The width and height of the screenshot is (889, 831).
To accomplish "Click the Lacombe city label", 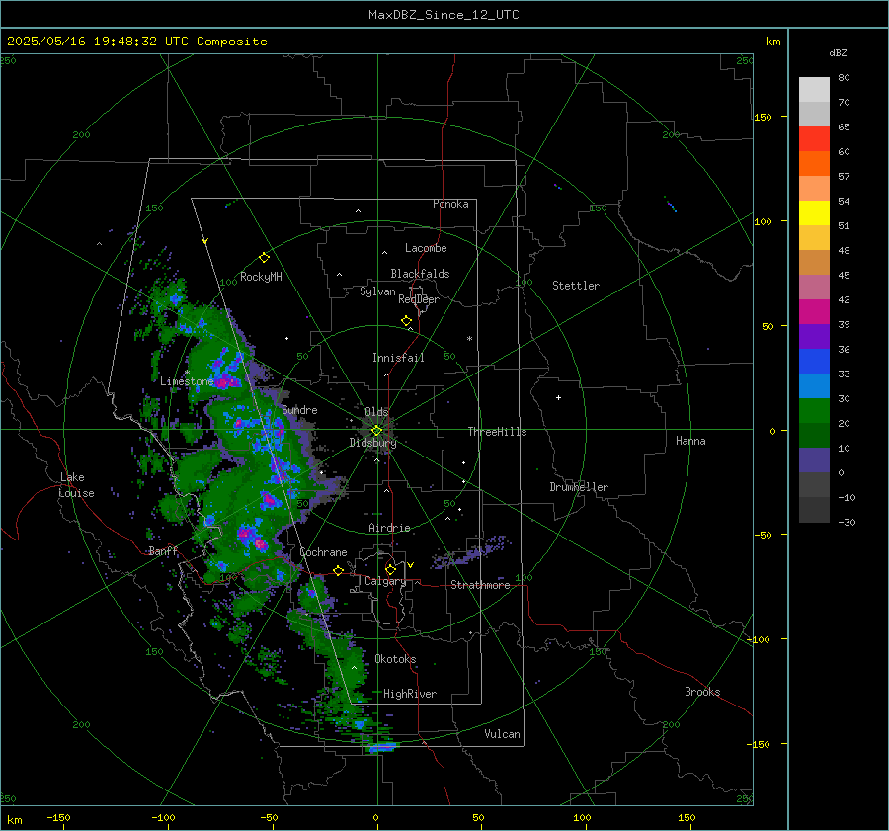I will point(426,248).
